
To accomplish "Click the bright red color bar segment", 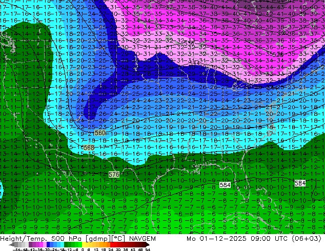I will [x=112, y=244].
